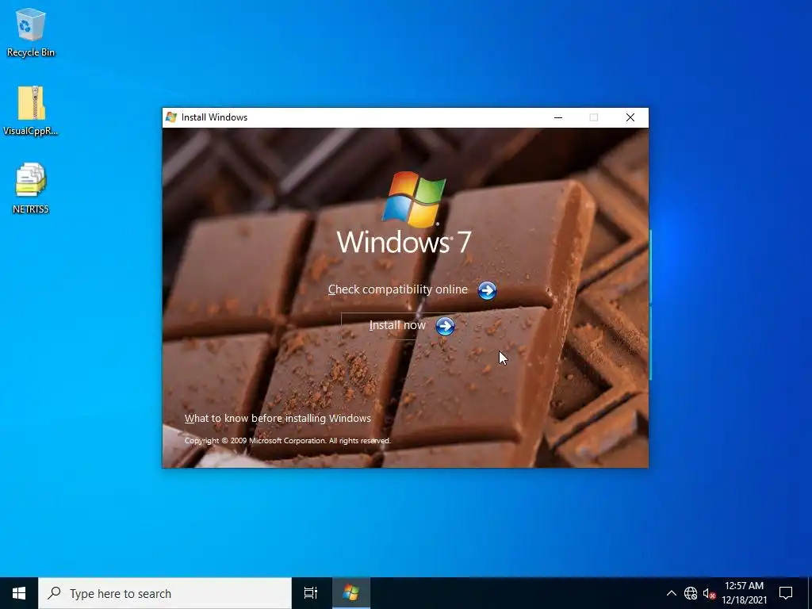This screenshot has width=812, height=609.
Task: Open Task View on the taskbar
Action: [x=310, y=593]
